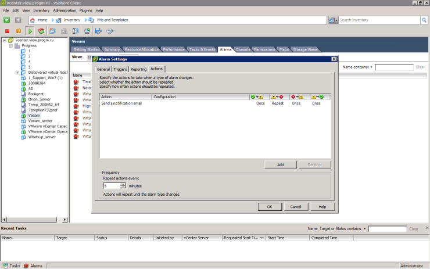Click the Reset virtual machine toolbar icon

[41, 31]
